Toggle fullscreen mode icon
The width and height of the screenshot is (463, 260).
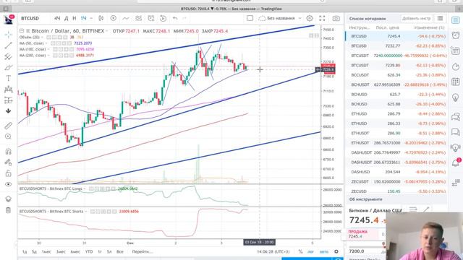(322, 18)
